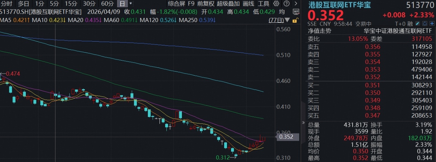The width and height of the screenshot is (436, 162).
Task: Click the 内盘 value 182.03万
Action: point(420,138)
